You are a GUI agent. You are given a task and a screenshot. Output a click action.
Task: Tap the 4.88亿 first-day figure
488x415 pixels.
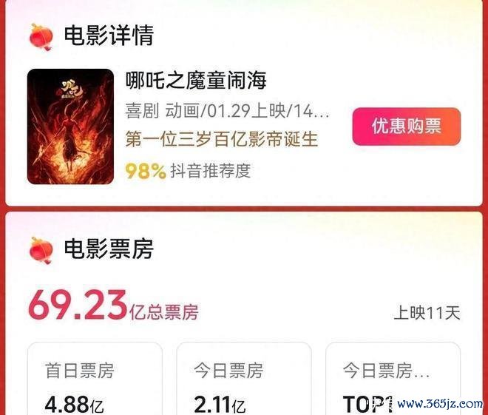click(x=74, y=404)
